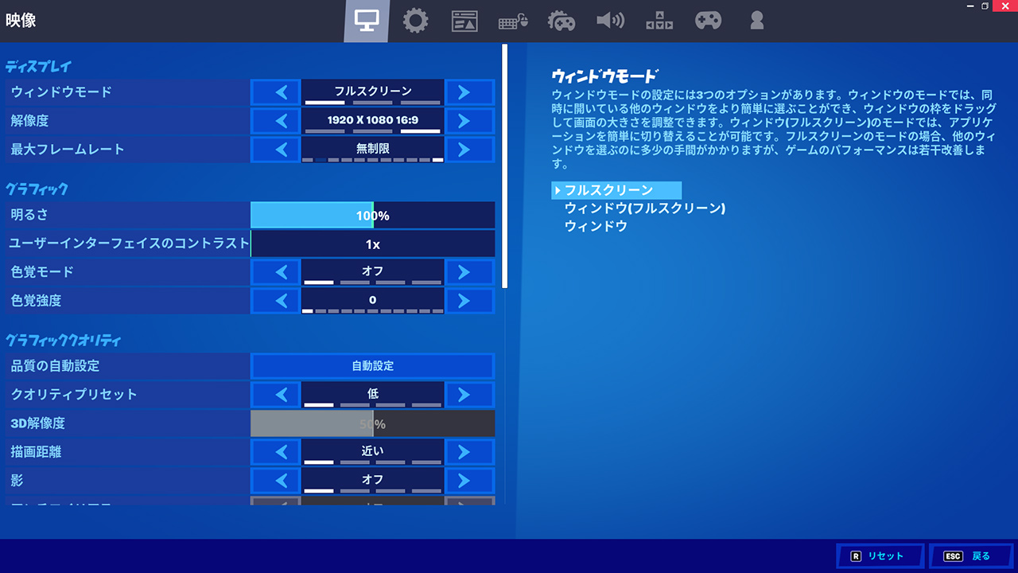Select the 明るさ row label
Image resolution: width=1018 pixels, height=573 pixels.
pyautogui.click(x=29, y=215)
